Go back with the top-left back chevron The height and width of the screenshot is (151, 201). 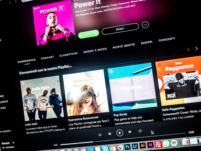[10, 3]
